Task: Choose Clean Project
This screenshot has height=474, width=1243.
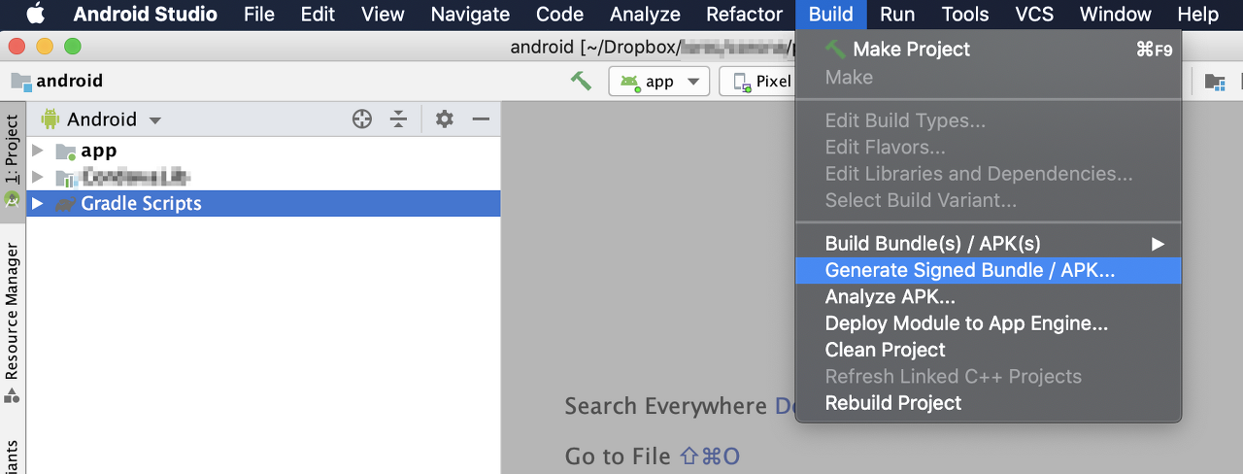Action: (x=989, y=350)
